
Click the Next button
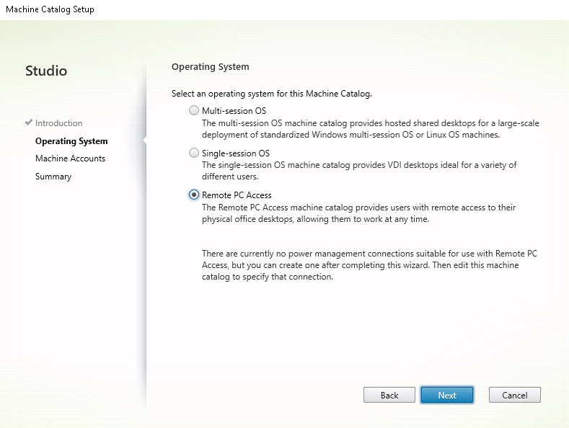click(447, 395)
